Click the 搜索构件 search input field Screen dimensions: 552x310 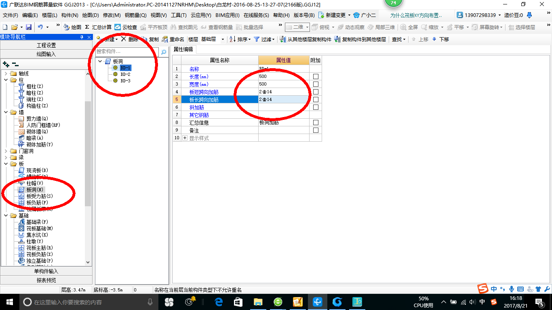tap(127, 52)
